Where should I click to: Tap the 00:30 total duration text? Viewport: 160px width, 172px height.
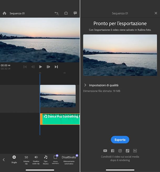click(6, 69)
